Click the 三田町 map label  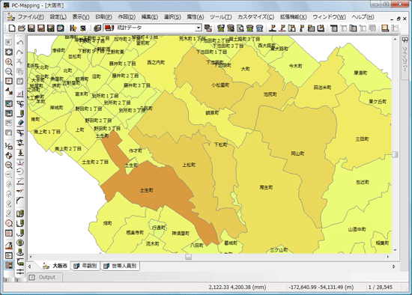tap(362, 139)
